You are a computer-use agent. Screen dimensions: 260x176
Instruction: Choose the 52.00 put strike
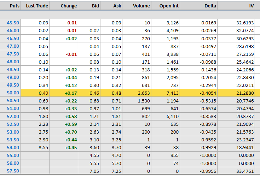point(13,116)
